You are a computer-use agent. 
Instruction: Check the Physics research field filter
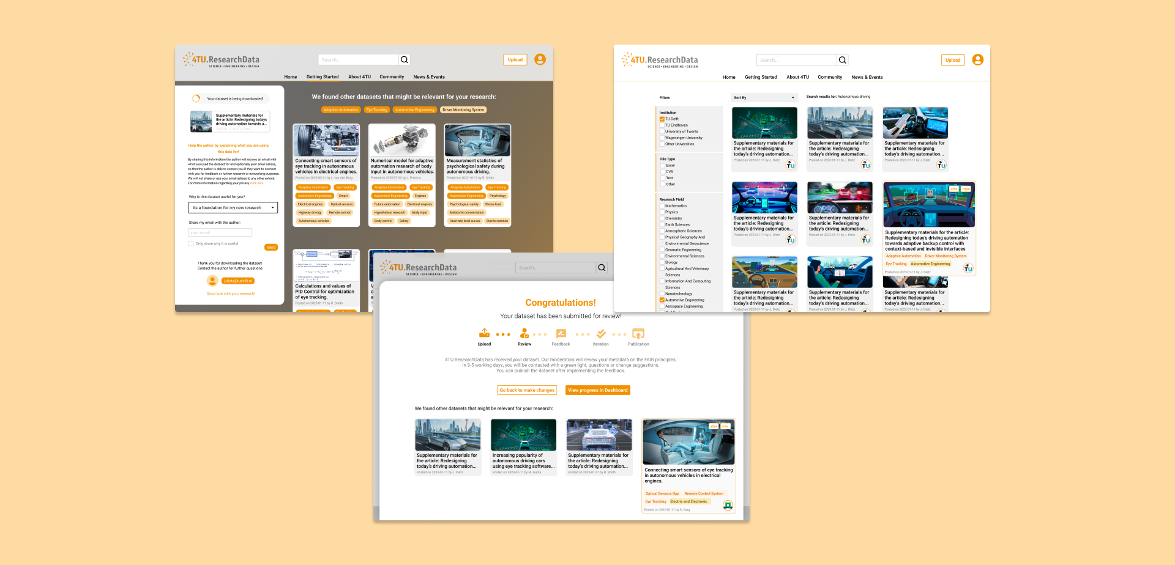662,212
